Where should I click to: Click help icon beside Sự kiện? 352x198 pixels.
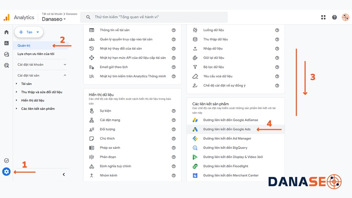[173, 111]
